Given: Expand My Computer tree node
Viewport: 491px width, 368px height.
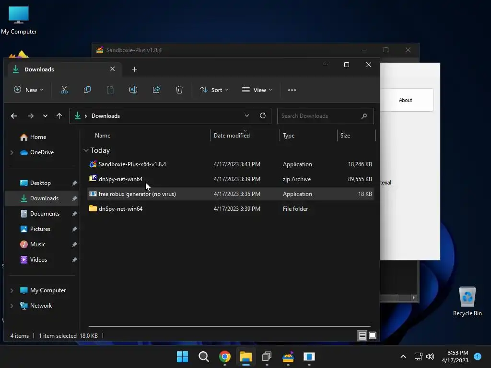Looking at the screenshot, I should 12,290.
